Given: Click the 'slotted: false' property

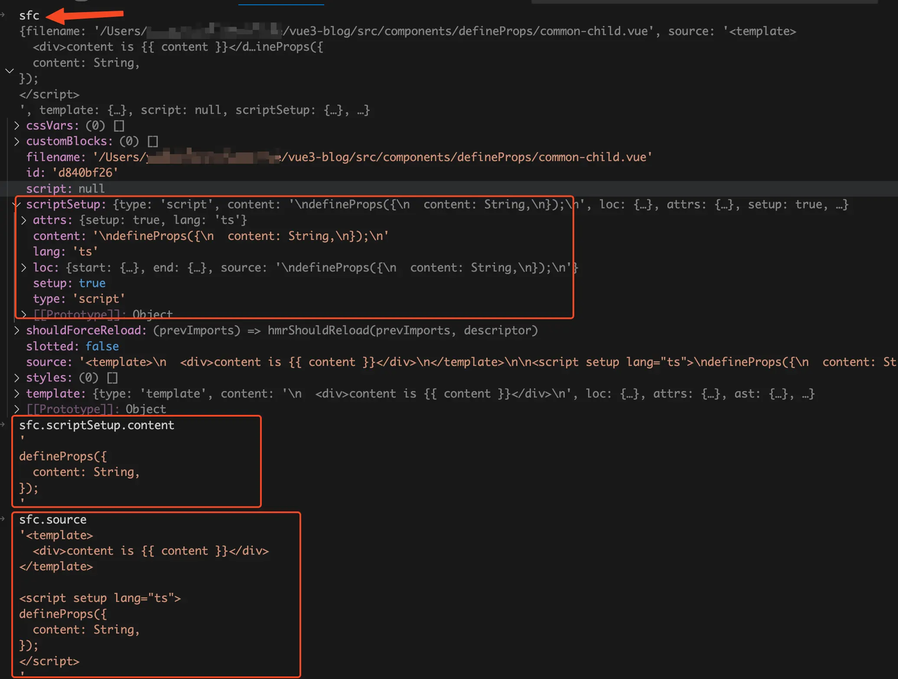Looking at the screenshot, I should click(72, 346).
